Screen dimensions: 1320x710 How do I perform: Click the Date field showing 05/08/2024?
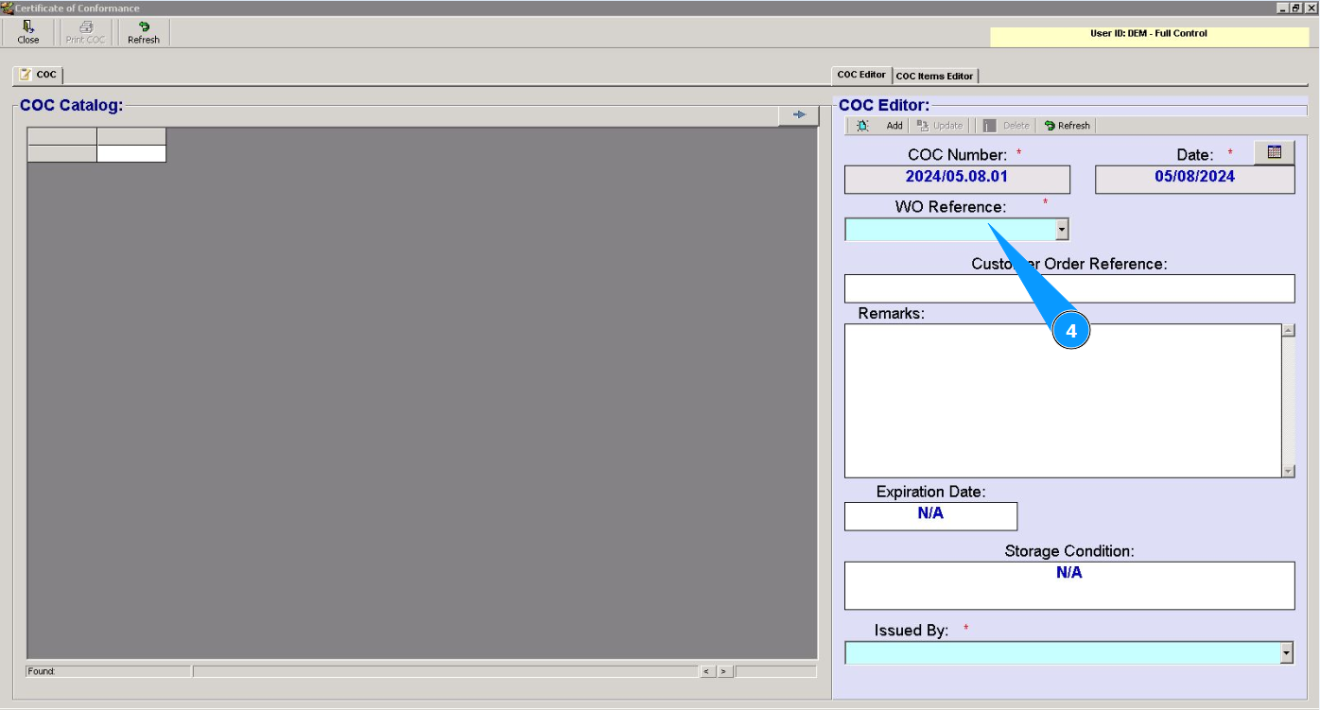(1194, 180)
